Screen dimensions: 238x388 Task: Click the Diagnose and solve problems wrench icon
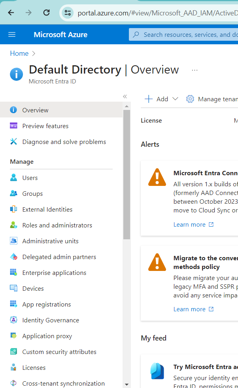coord(13,142)
